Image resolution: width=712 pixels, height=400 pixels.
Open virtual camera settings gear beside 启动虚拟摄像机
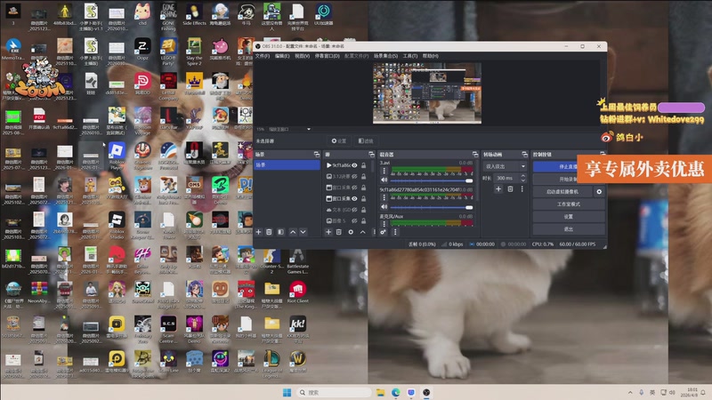coord(599,192)
